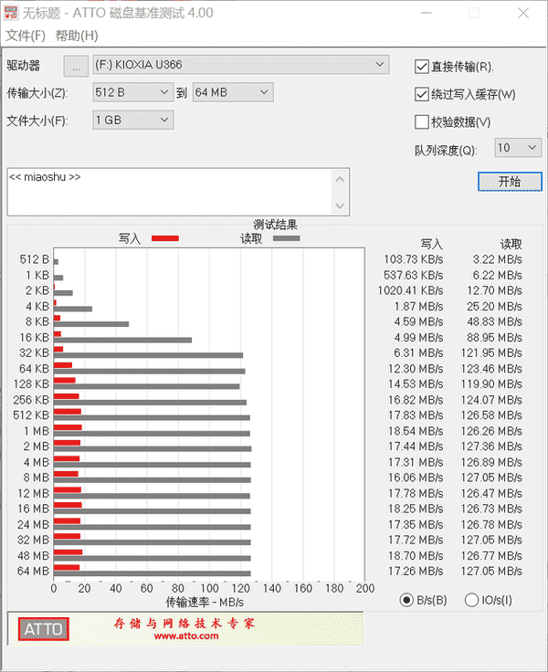The image size is (548, 672).
Task: Open the 64 MB maximum transfer size dropdown
Action: (233, 92)
